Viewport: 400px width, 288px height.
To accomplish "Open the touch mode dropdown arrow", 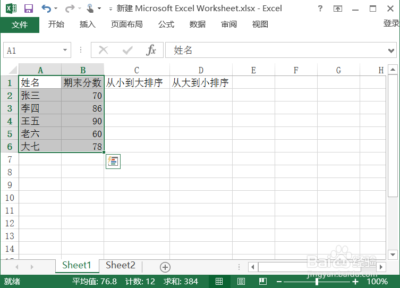I will click(x=99, y=9).
